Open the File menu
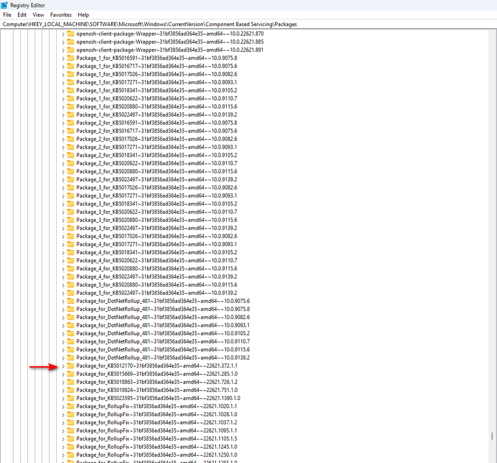Screen dimensions: 497x463 point(7,15)
